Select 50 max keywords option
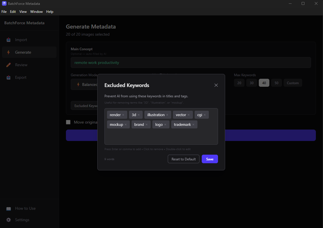Image resolution: width=323 pixels, height=228 pixels. [x=276, y=83]
